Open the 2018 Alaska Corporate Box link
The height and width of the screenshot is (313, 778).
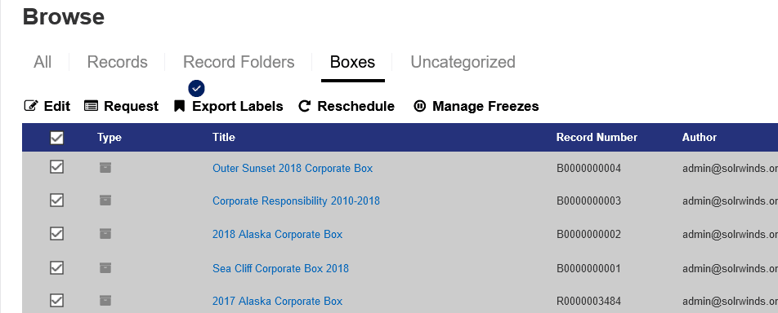coord(277,234)
